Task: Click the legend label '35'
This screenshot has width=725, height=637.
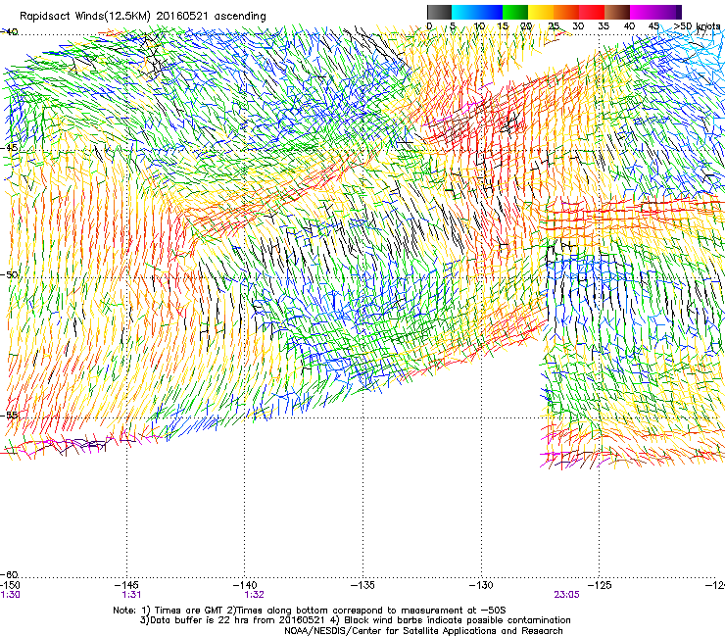Action: point(604,26)
